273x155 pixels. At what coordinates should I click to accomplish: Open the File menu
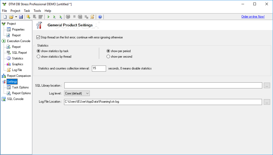[x=4, y=11]
